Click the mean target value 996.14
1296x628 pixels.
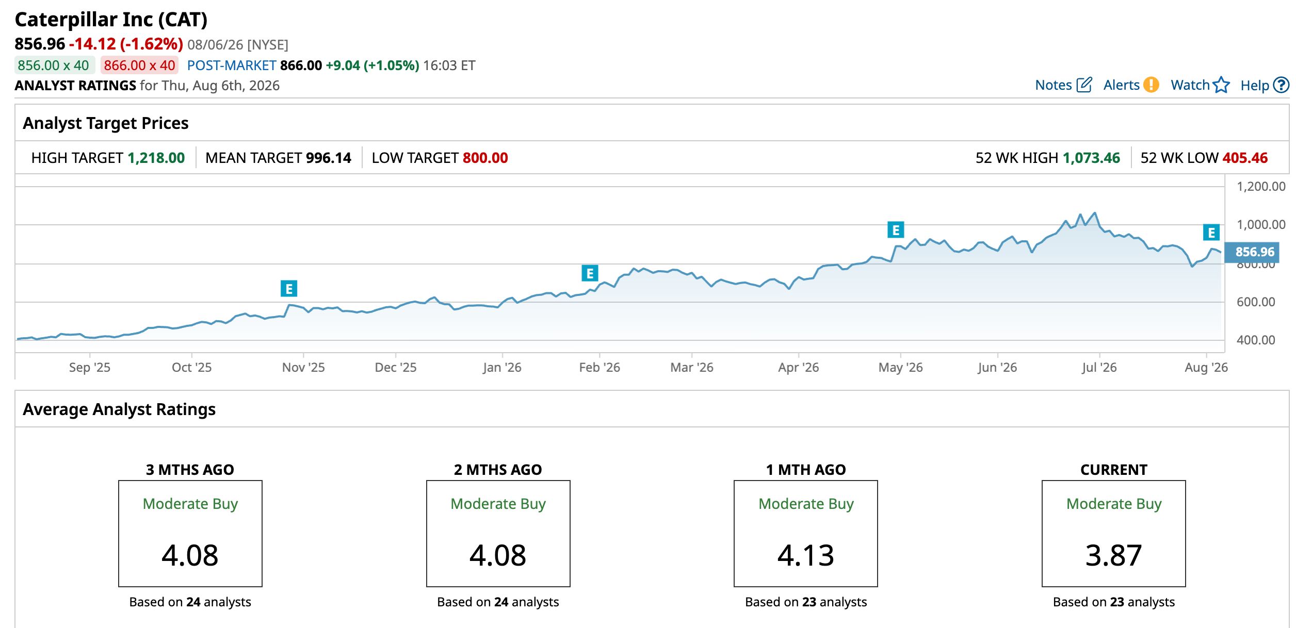click(329, 158)
